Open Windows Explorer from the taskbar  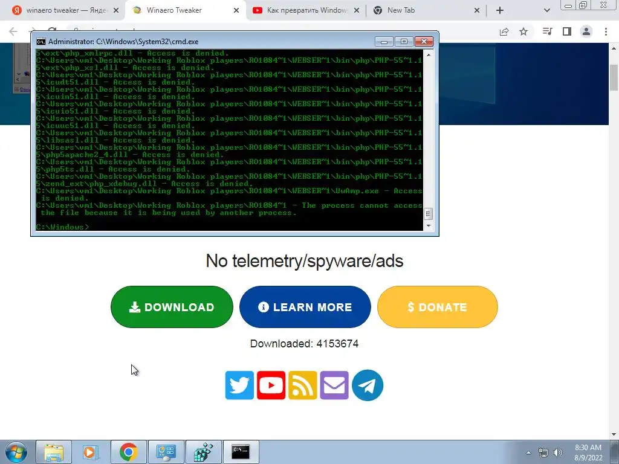54,452
